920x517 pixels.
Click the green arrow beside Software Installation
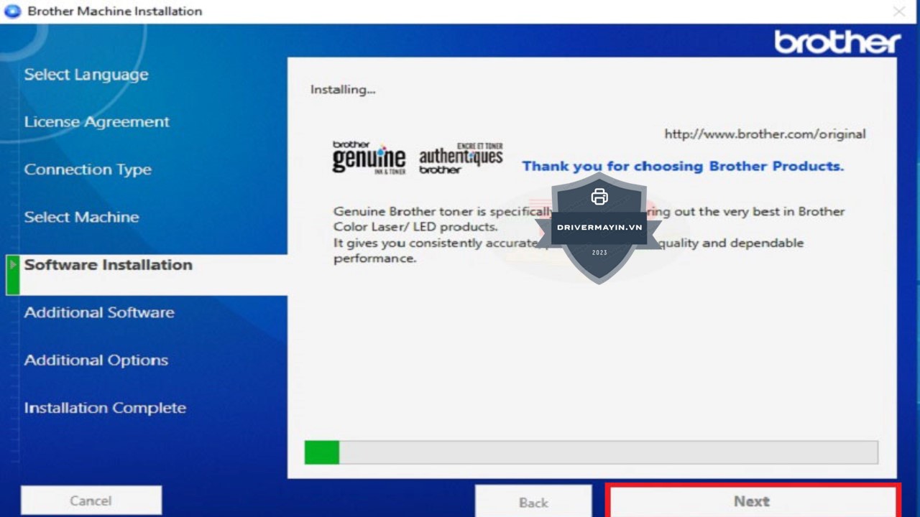[12, 265]
